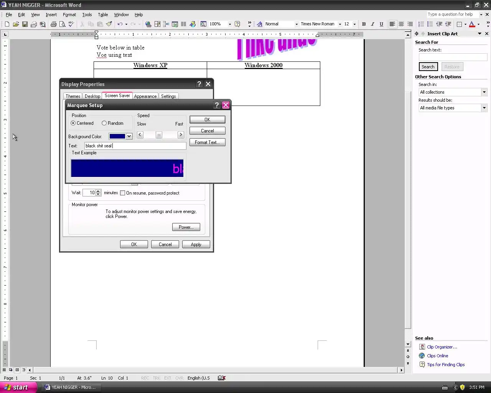
Task: Click Cancel in Marquee Setup dialog
Action: [207, 131]
